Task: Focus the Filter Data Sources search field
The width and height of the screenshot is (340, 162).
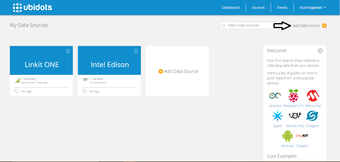Action: coord(254,25)
